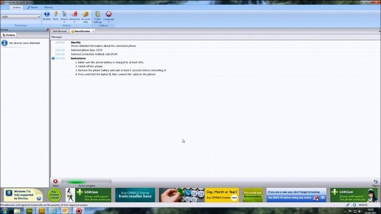Image resolution: width=381 pixels, height=214 pixels.
Task: Open the GSM Care banner with nurse
Action: click(x=354, y=195)
